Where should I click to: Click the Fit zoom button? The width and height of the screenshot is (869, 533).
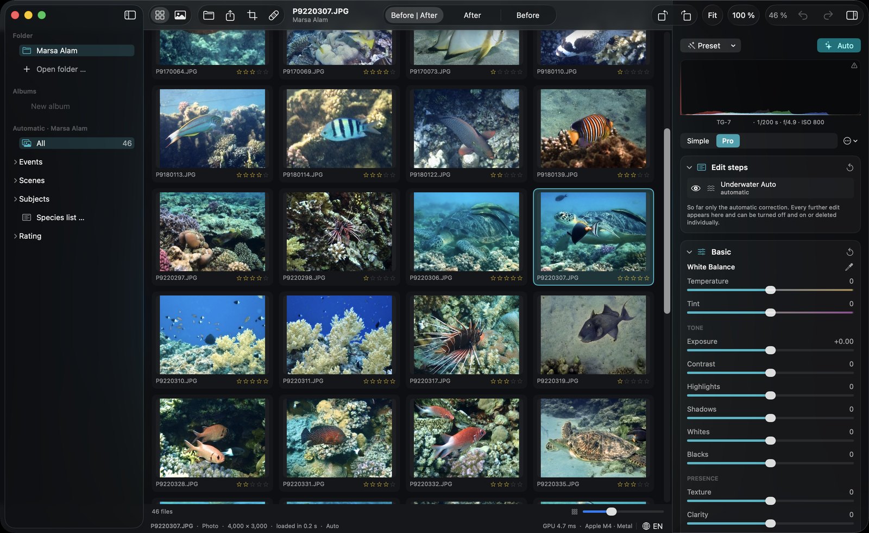point(712,15)
